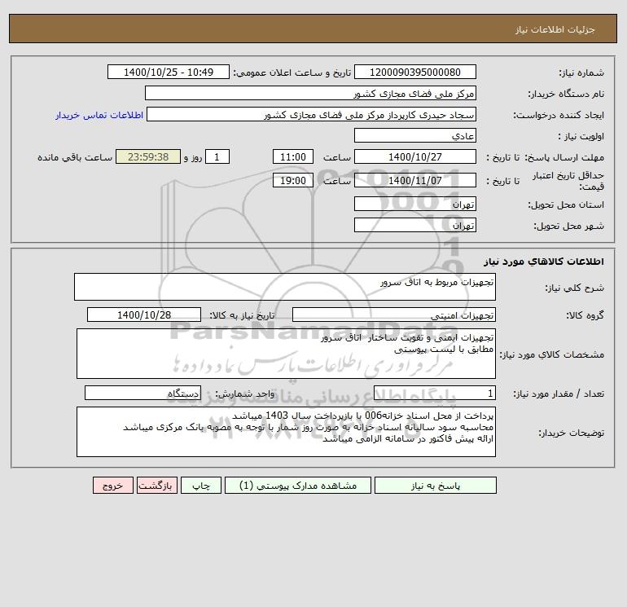This screenshot has width=627, height=607.
Task: Click the تاریخ و ساعت اعلان عمومی label
Action: pos(292,73)
